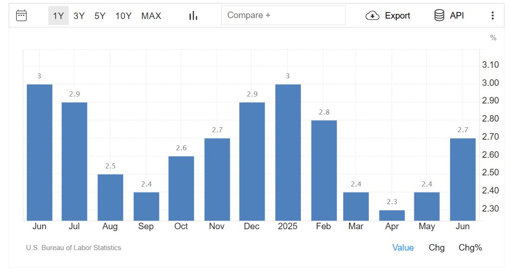Select the Value display mode
Viewport: 510px width, 277px height.
403,248
